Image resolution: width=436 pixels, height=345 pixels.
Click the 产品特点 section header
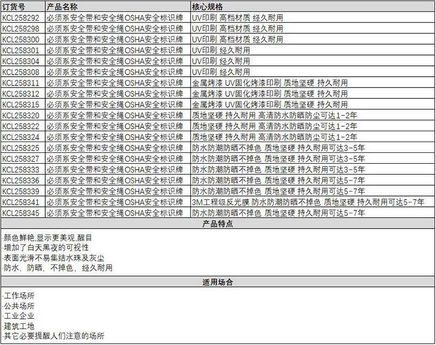[x=218, y=224]
